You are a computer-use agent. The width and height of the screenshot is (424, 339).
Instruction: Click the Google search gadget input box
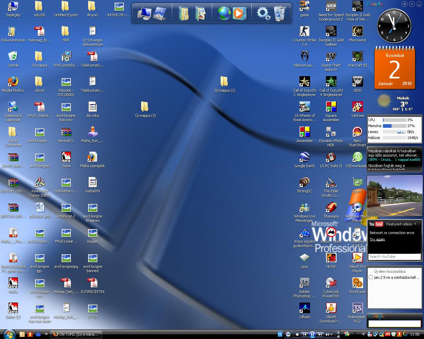(x=395, y=324)
